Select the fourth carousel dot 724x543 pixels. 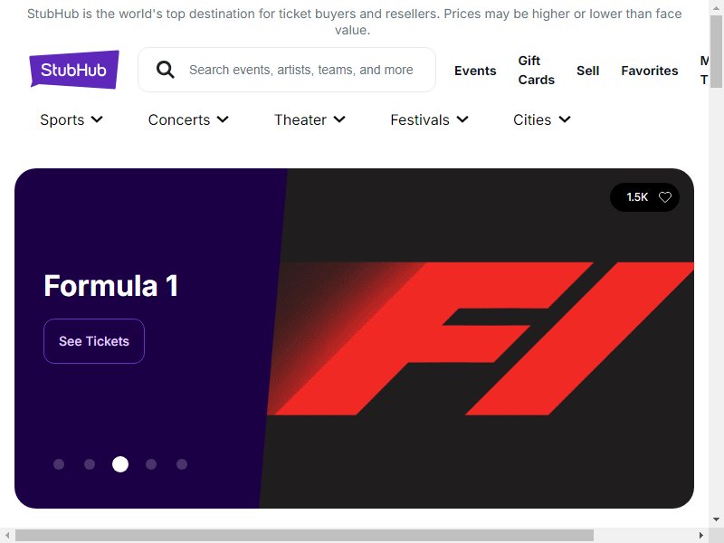coord(151,464)
